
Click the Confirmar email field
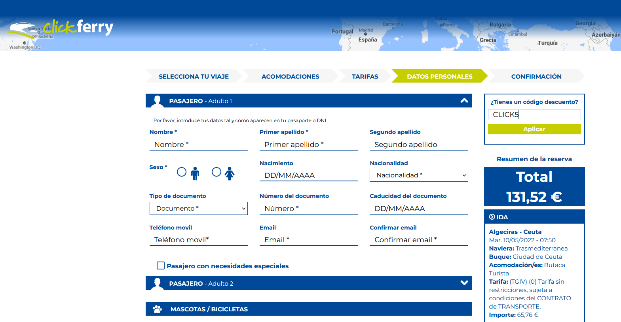419,240
